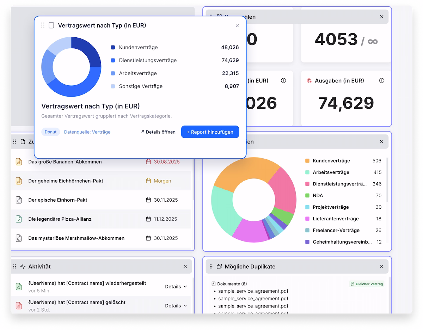This screenshot has height=330, width=423.
Task: Click the pie chart legend scrollbar
Action: point(387,180)
